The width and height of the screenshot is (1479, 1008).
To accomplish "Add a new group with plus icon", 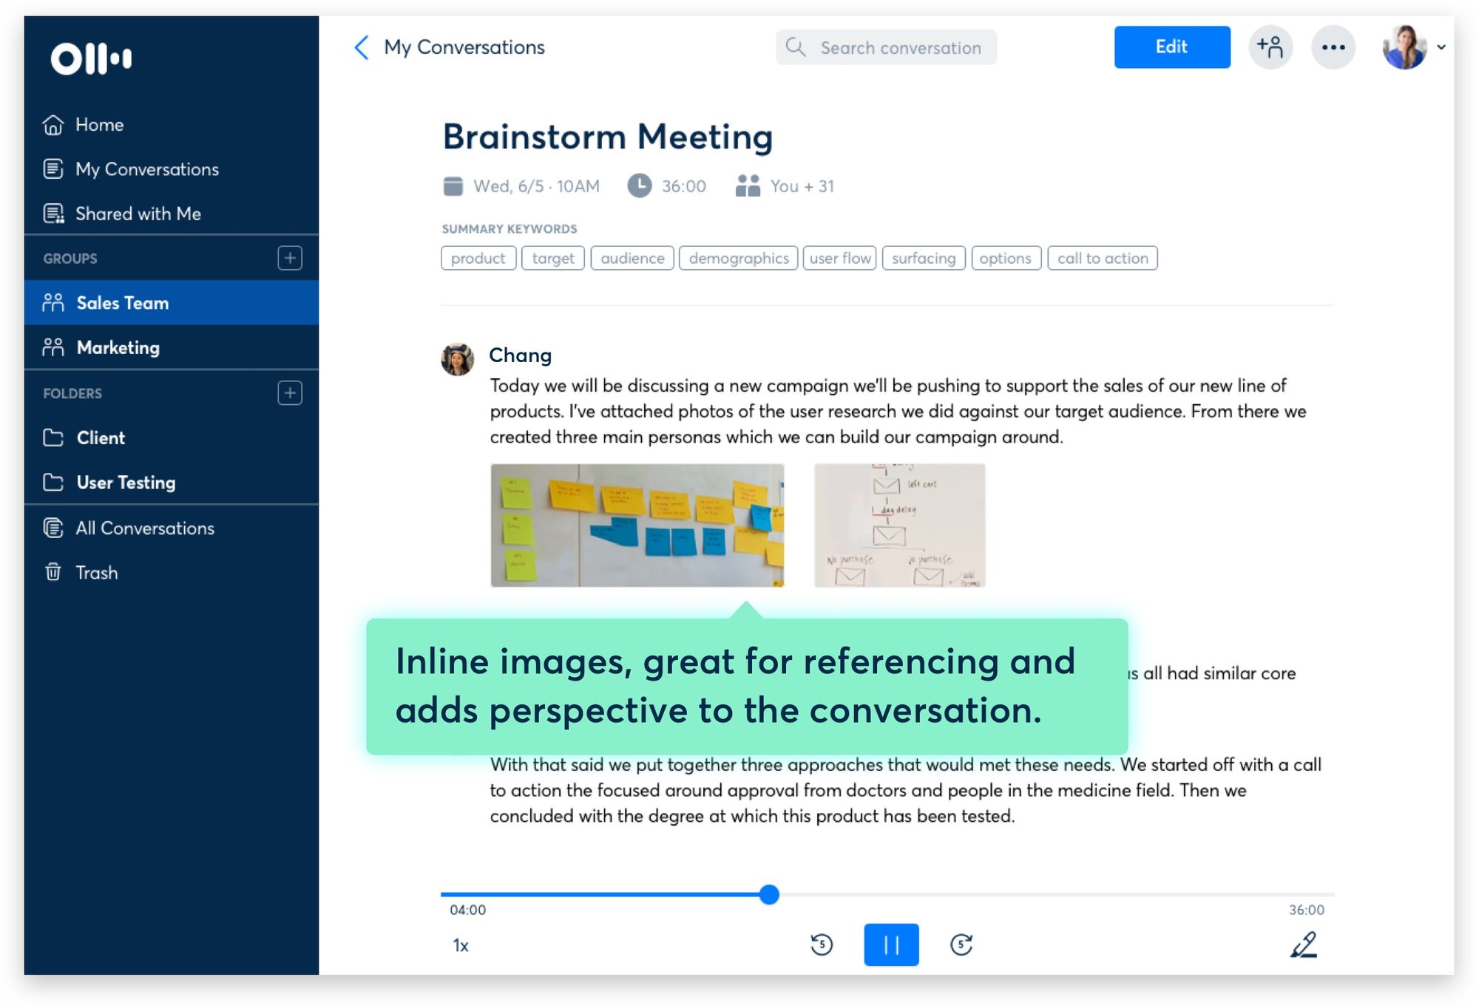I will [x=289, y=258].
